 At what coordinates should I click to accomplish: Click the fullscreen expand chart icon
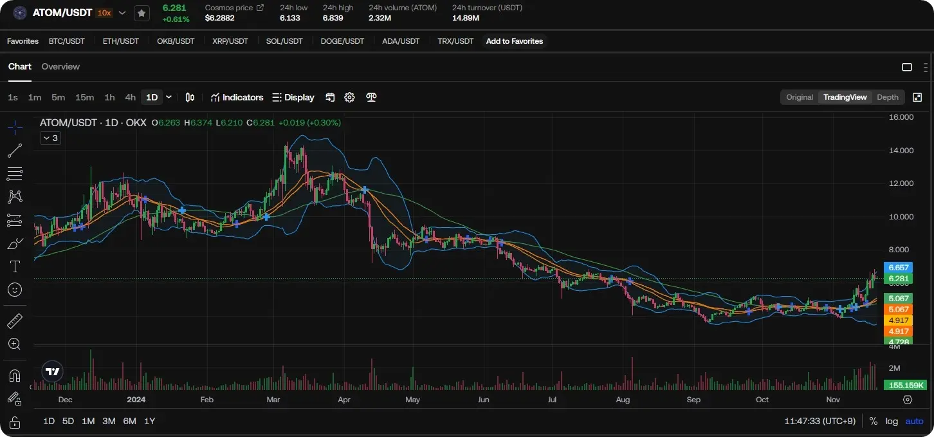pyautogui.click(x=917, y=97)
